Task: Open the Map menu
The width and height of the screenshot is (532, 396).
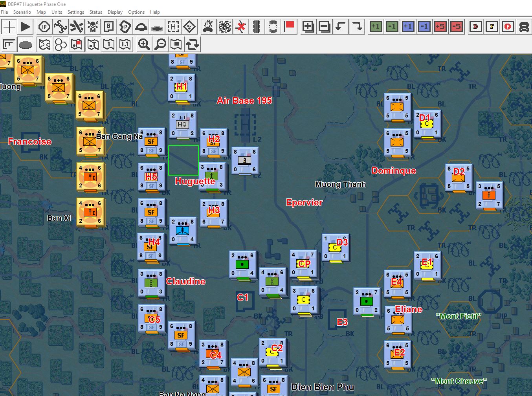Action: click(x=41, y=12)
